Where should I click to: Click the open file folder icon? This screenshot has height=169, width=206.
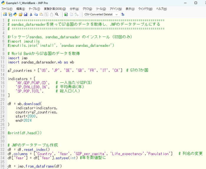[x=20, y=14]
